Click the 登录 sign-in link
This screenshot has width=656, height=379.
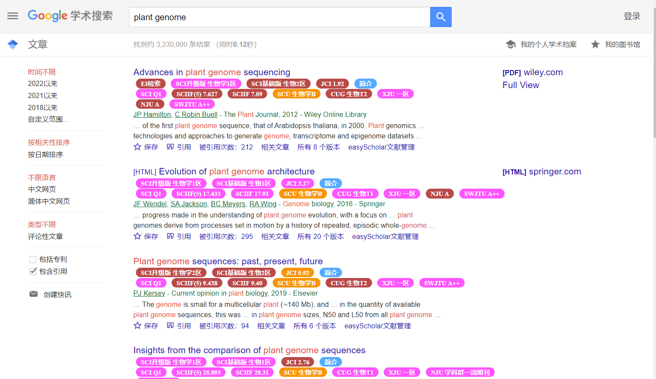(x=632, y=16)
